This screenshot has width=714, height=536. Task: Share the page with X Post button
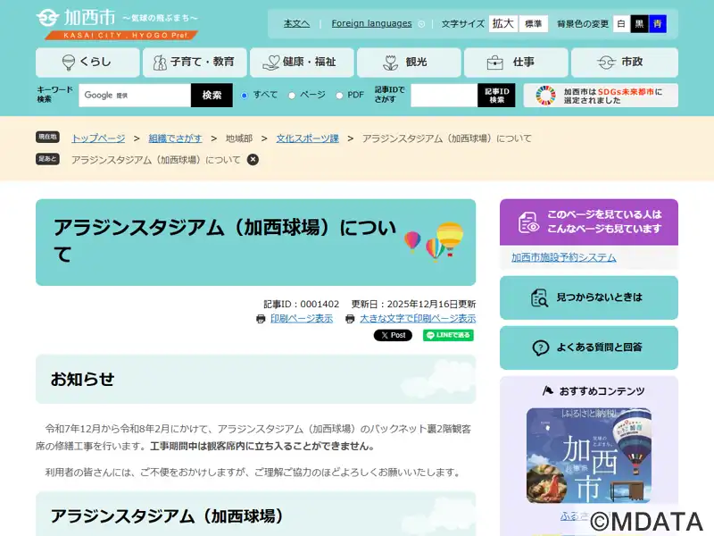pos(393,336)
